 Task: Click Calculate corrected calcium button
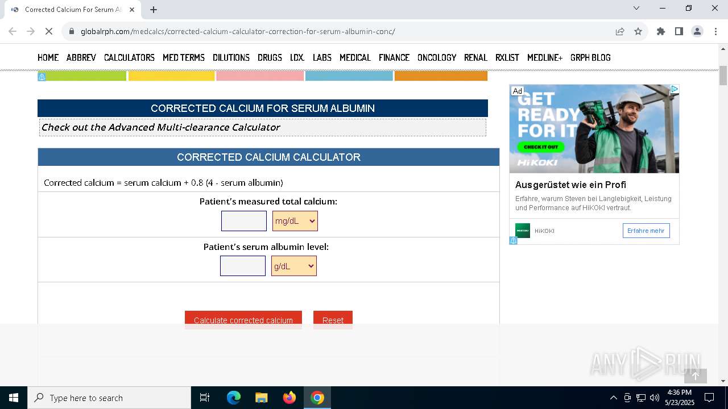(243, 319)
